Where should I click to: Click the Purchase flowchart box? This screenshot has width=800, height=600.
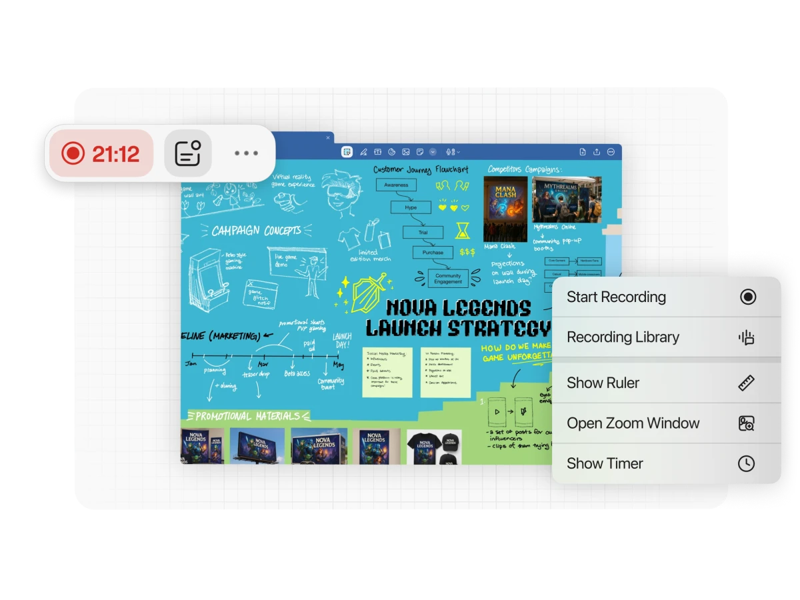433,253
